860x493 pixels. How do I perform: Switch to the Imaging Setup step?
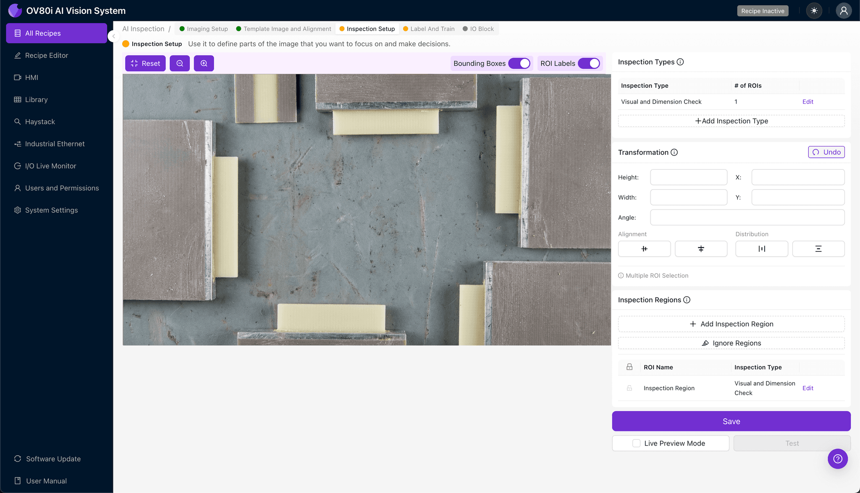(x=206, y=29)
